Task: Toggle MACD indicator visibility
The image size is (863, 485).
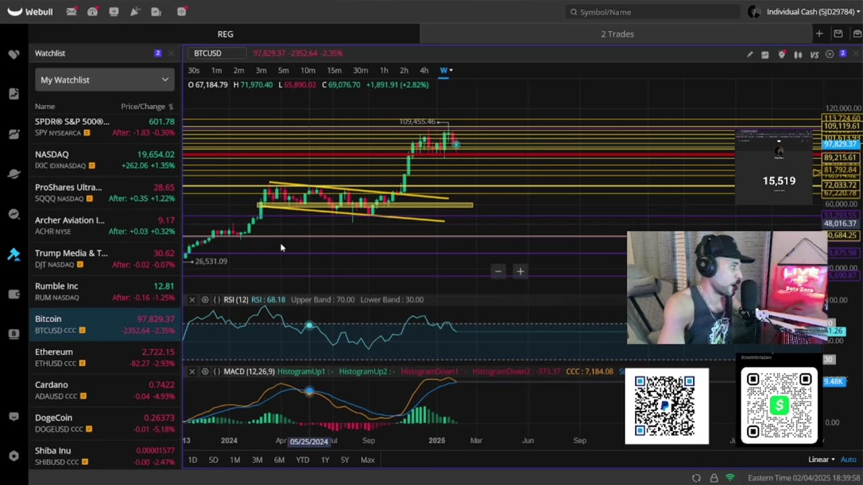Action: click(205, 372)
